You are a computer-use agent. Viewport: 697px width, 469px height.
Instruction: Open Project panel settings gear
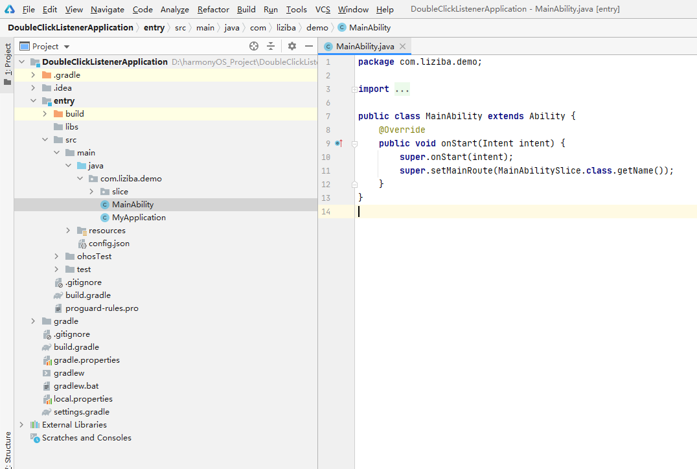(x=292, y=46)
